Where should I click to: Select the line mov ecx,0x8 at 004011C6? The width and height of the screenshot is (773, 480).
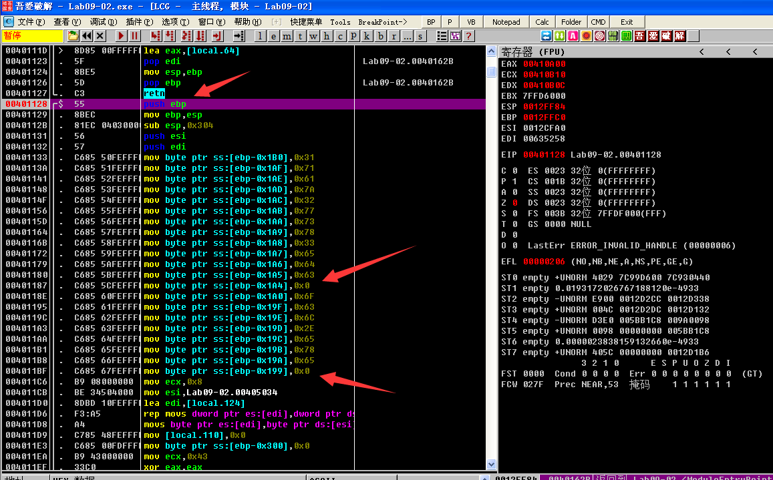tap(244, 381)
